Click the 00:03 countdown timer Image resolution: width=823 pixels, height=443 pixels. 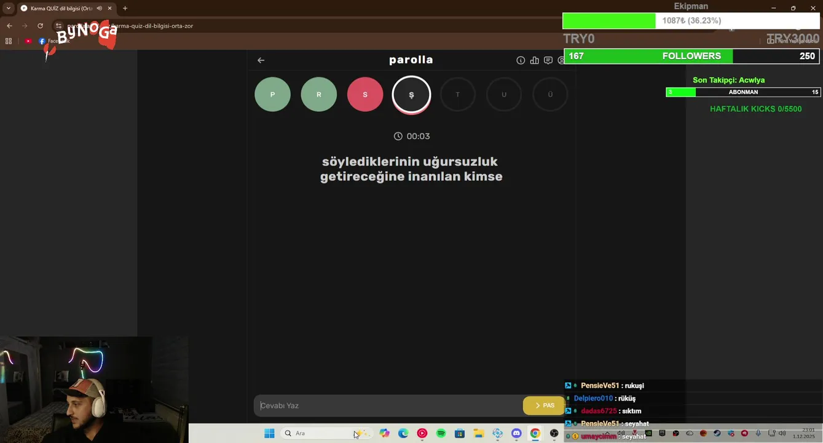pos(411,136)
